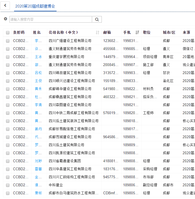The image size is (195, 199).
Task: Click the 城市/区 column header
Action: [169, 33]
